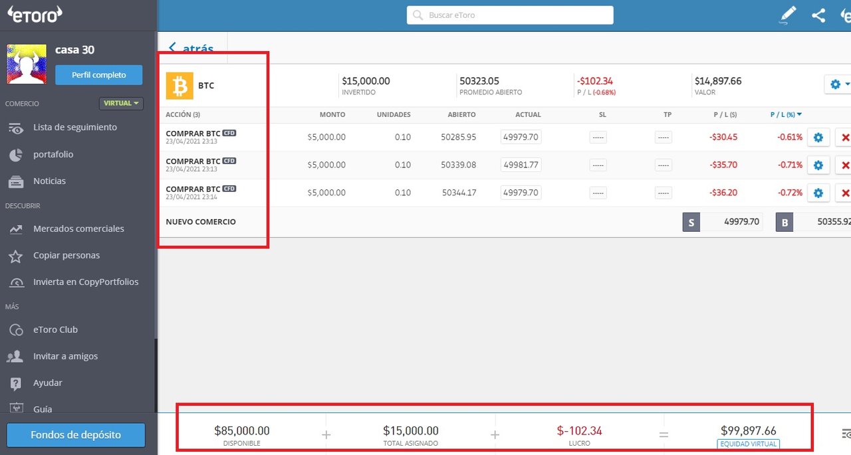This screenshot has height=455, width=851.
Task: Sort by MONTO column header
Action: [x=332, y=114]
